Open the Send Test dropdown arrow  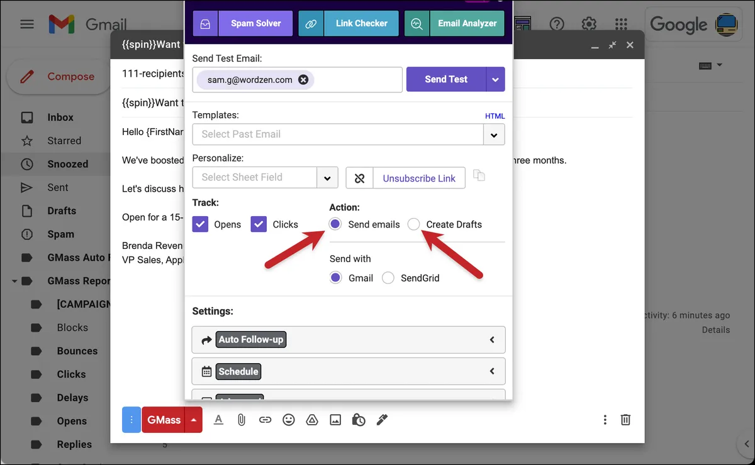point(496,79)
